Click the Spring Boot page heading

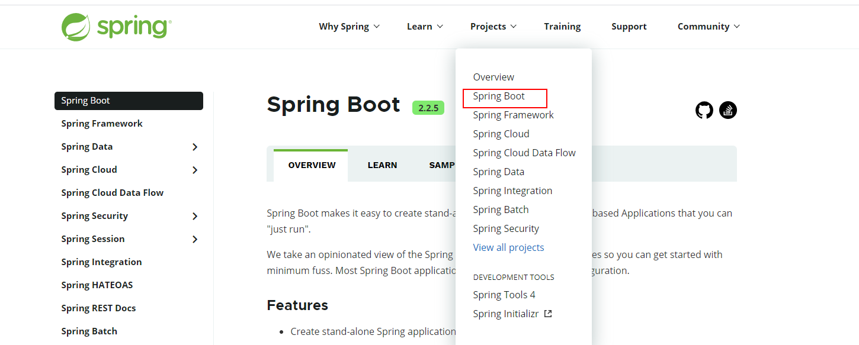click(334, 105)
